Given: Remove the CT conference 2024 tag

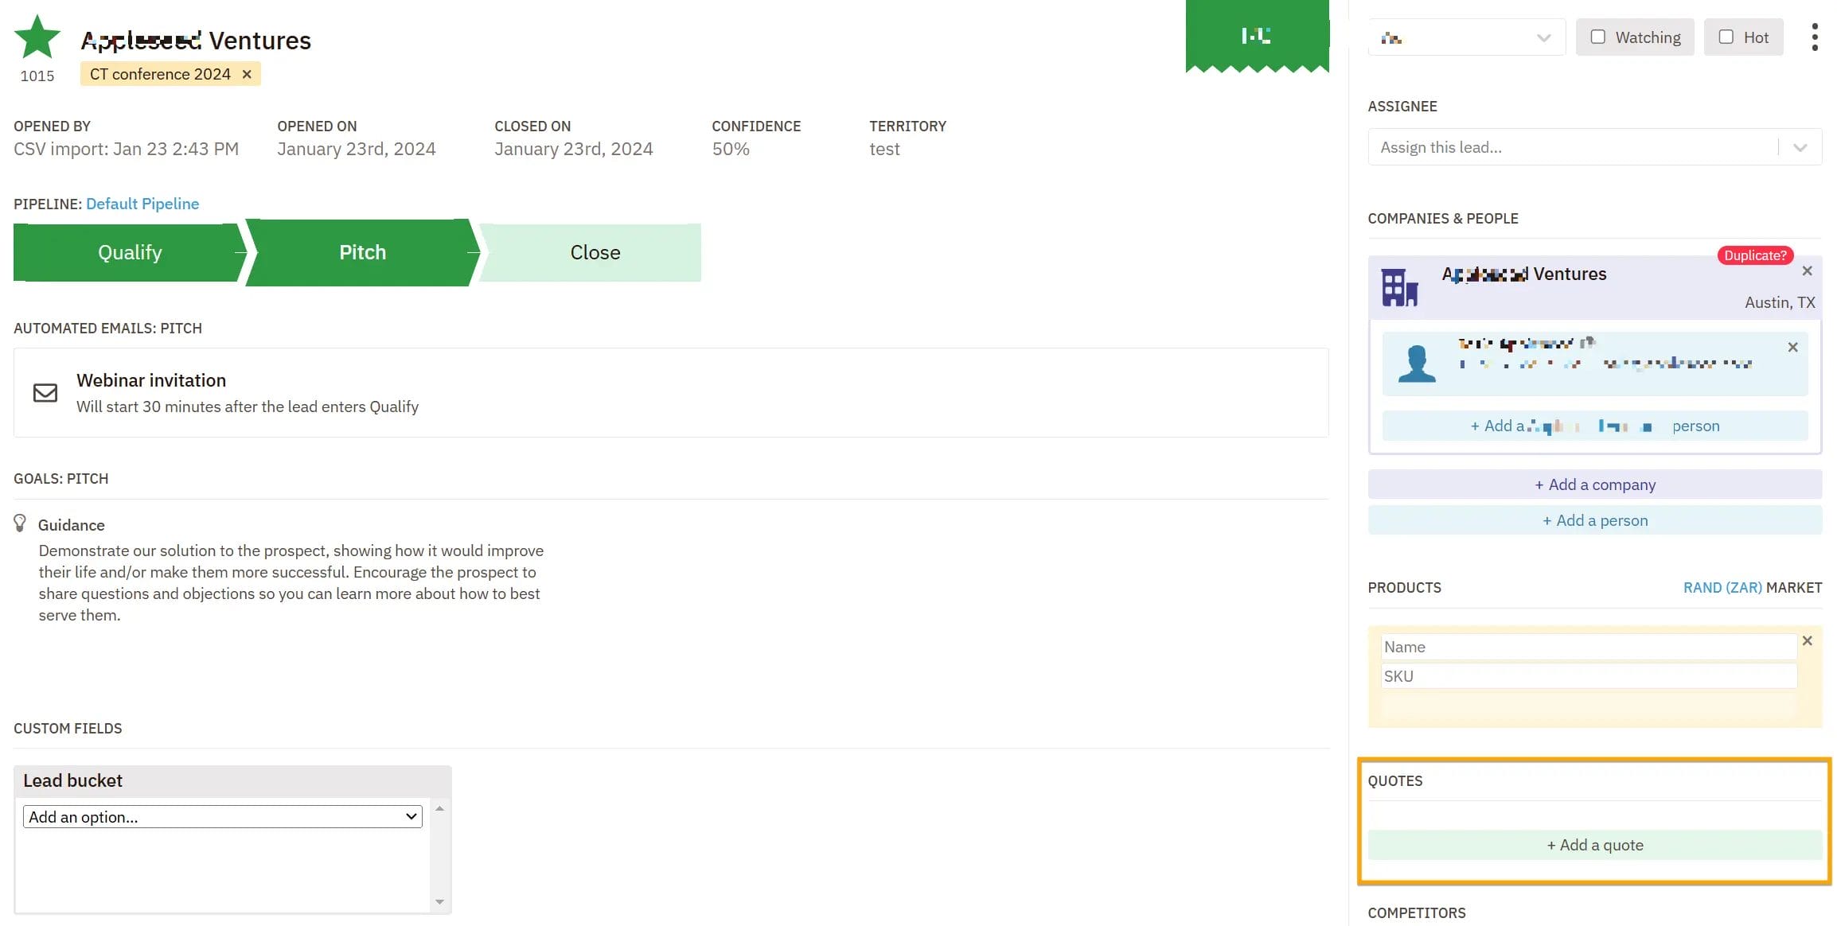Looking at the screenshot, I should point(247,74).
